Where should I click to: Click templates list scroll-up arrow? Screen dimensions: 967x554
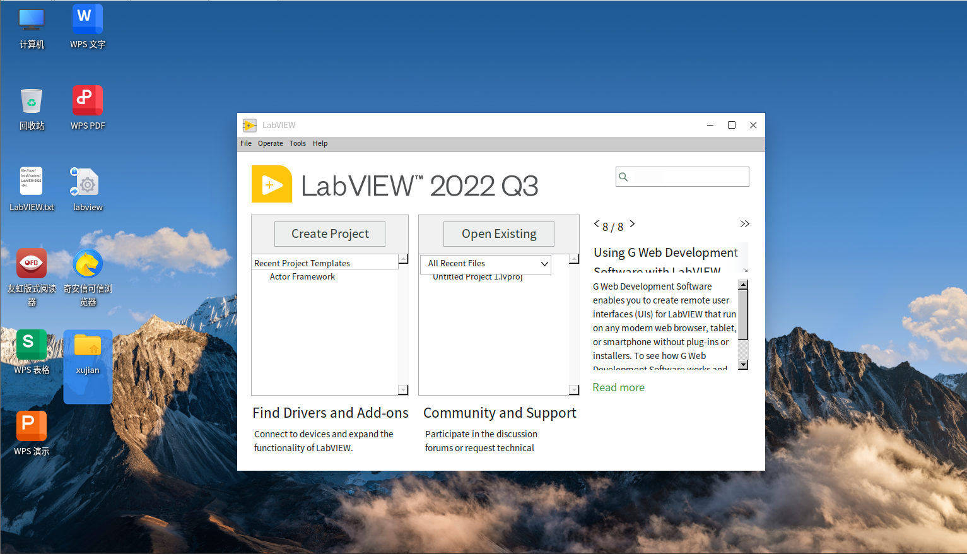(x=404, y=259)
